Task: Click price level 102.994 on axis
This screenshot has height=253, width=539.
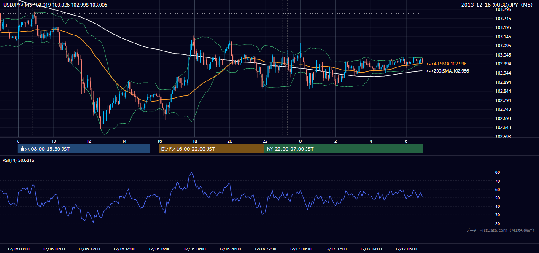Action: (x=503, y=64)
